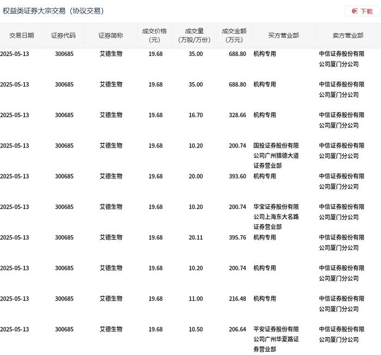
Task: Click price 19.68 in the 393.60 row
Action: tap(156, 176)
